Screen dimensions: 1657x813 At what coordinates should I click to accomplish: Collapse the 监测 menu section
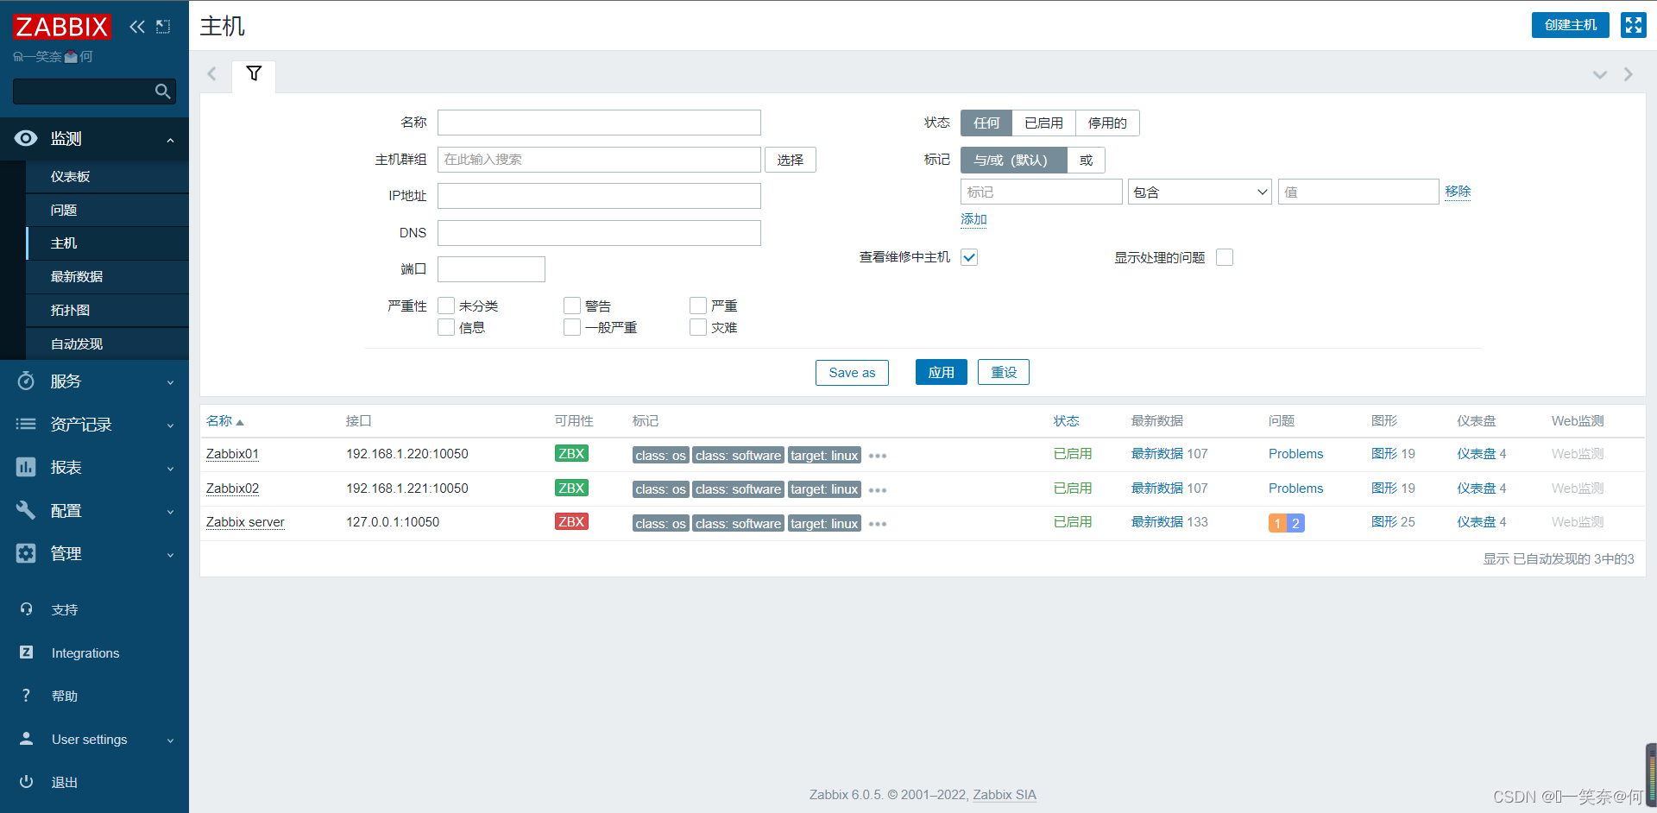coord(170,140)
